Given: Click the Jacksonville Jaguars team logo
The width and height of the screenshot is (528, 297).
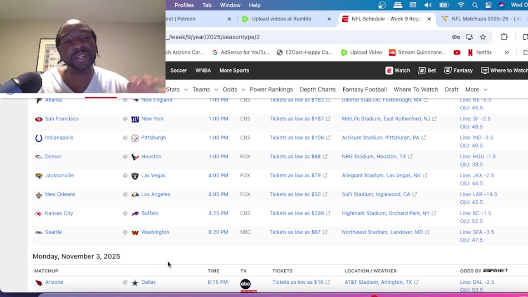Looking at the screenshot, I should point(38,176).
